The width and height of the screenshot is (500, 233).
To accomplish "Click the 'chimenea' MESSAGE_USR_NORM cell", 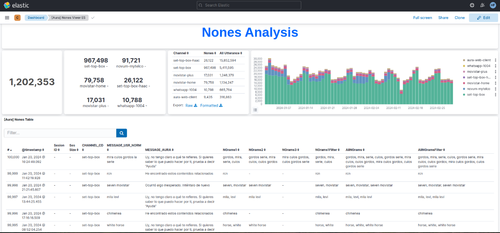I will (114, 213).
